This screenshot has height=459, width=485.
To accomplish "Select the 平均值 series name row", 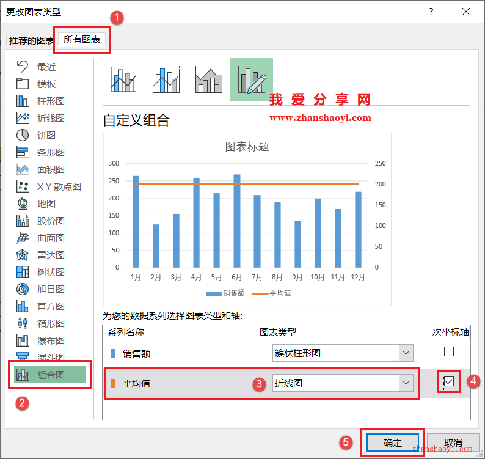I will pyautogui.click(x=136, y=383).
